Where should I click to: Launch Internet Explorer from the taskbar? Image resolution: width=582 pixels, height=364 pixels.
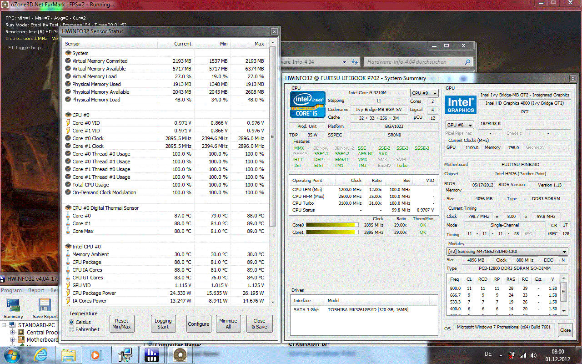tap(40, 355)
